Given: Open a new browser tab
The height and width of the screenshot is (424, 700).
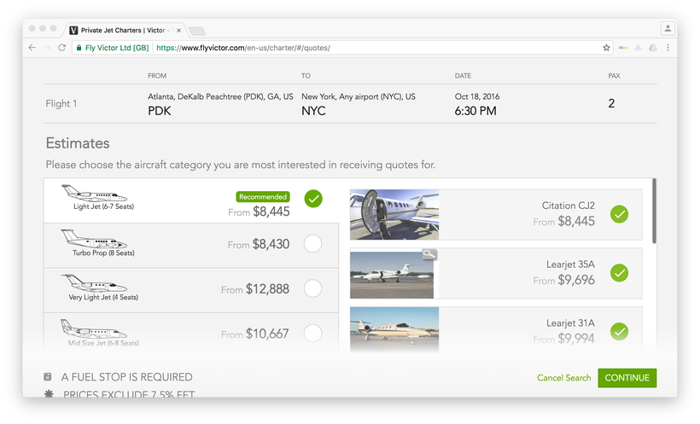Looking at the screenshot, I should (x=197, y=31).
